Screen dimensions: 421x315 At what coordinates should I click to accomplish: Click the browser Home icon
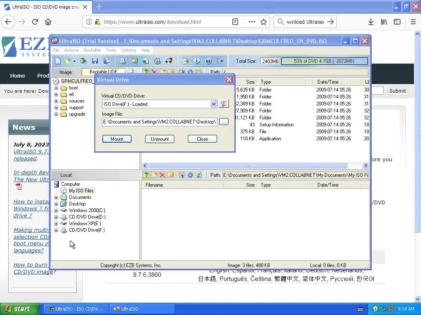click(48, 22)
